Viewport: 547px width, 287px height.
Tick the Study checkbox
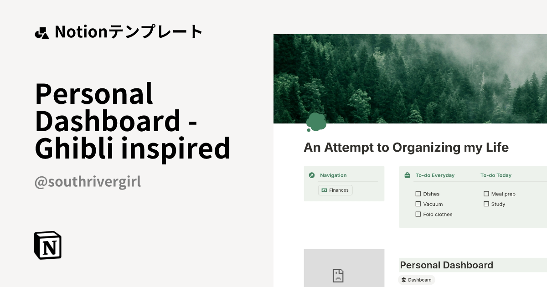(486, 204)
